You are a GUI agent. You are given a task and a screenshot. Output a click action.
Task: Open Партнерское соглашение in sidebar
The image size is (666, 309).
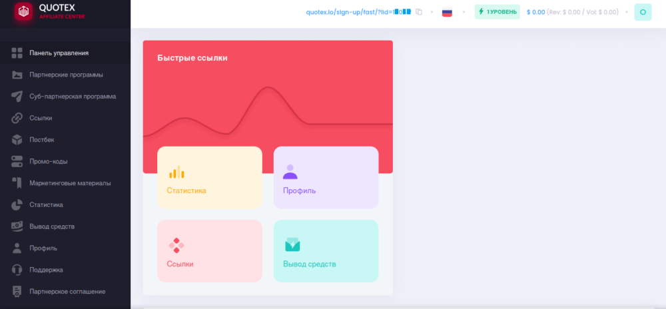(x=67, y=291)
